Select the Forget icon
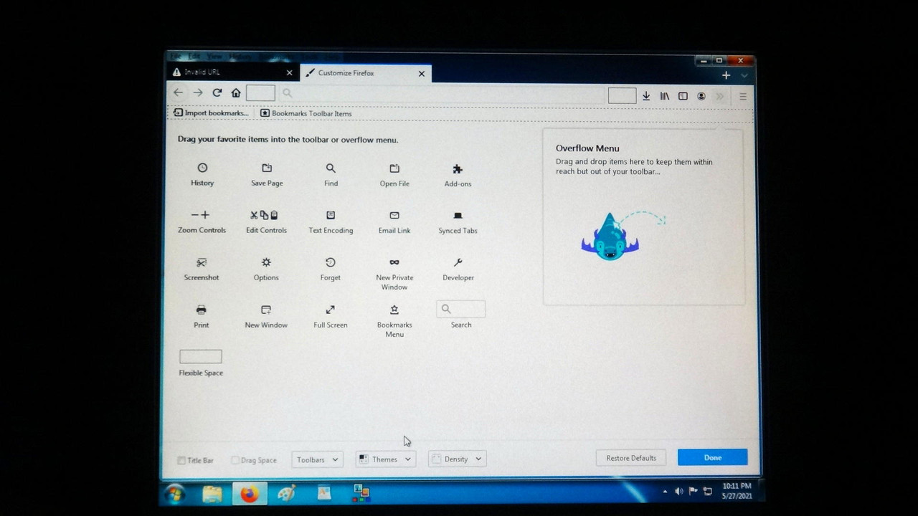Screen dimensions: 918x516 [x=331, y=262]
